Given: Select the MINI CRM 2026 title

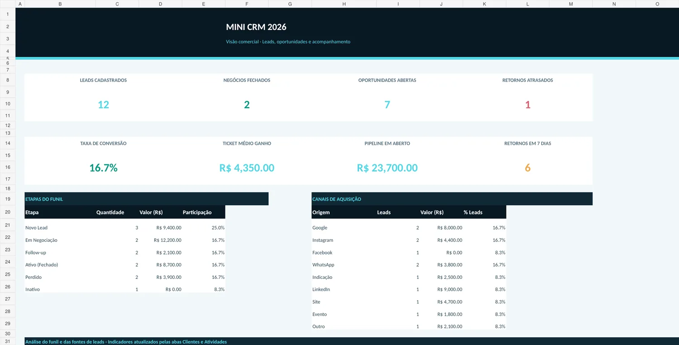Looking at the screenshot, I should (x=256, y=27).
